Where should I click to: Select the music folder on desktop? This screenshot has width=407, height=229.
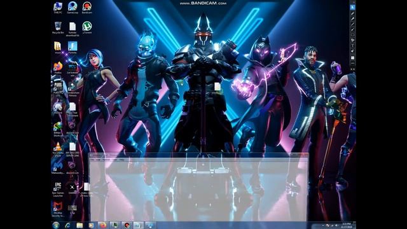click(58, 48)
